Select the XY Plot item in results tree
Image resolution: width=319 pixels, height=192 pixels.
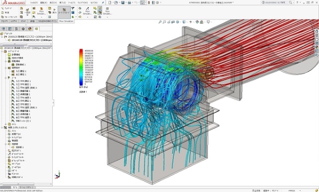[16, 164]
